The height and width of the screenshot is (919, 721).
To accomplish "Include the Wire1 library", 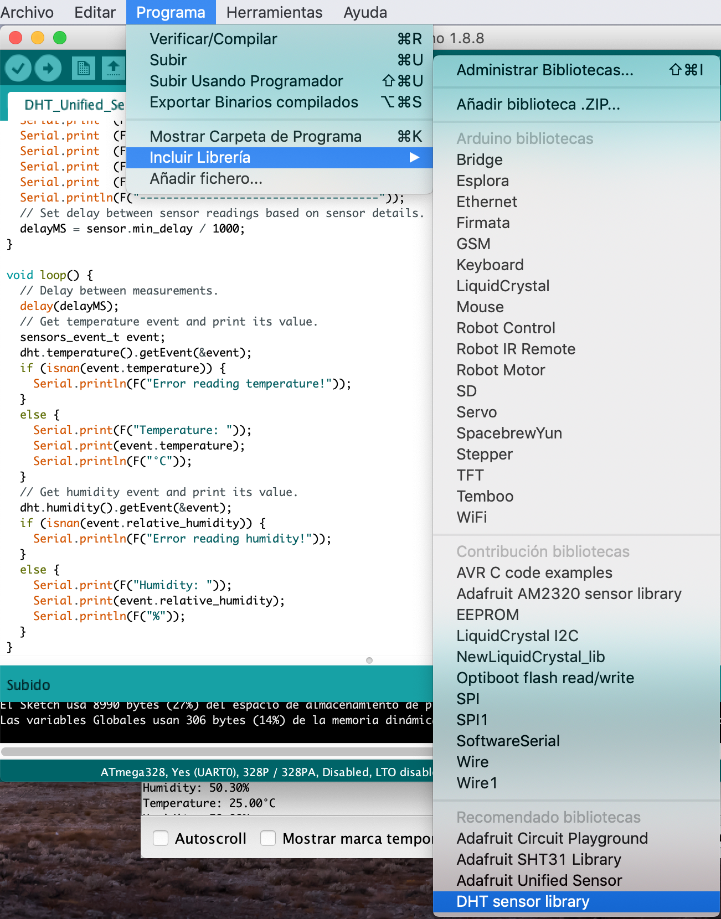I will tap(577, 783).
